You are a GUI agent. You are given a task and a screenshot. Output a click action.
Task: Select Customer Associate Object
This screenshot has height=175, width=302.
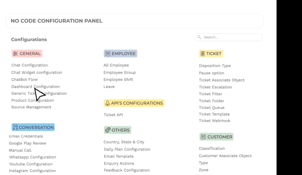225,156
